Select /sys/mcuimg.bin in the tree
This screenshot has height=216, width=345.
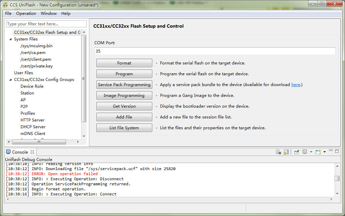[x=36, y=46]
